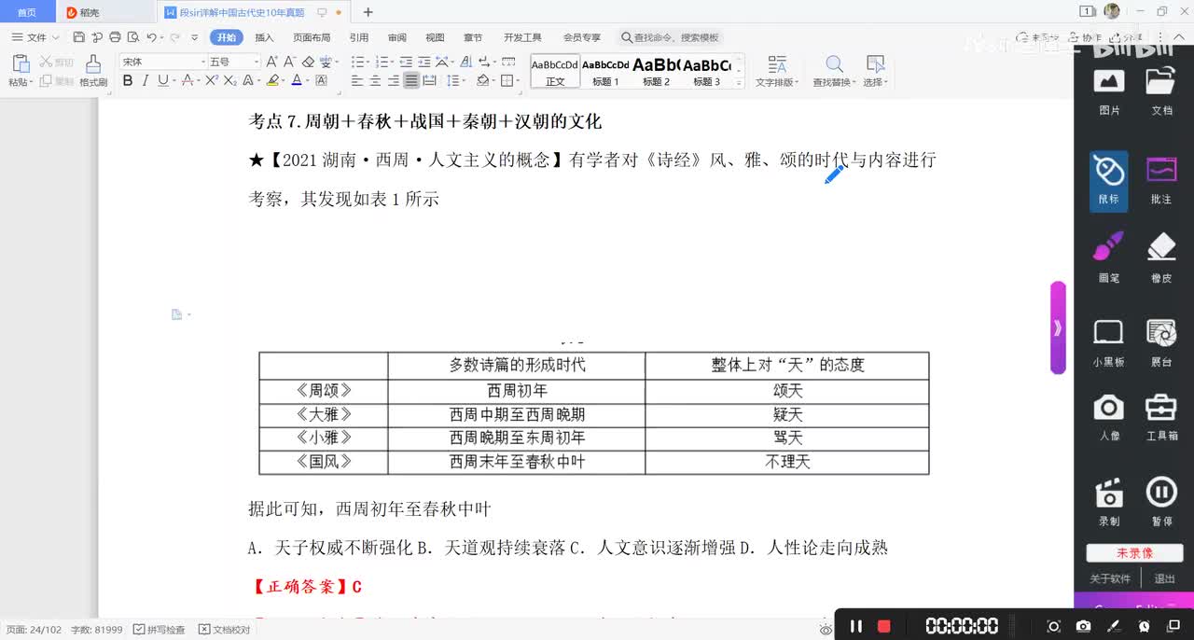1194x640 pixels.
Task: Undo the last action
Action: [151, 37]
